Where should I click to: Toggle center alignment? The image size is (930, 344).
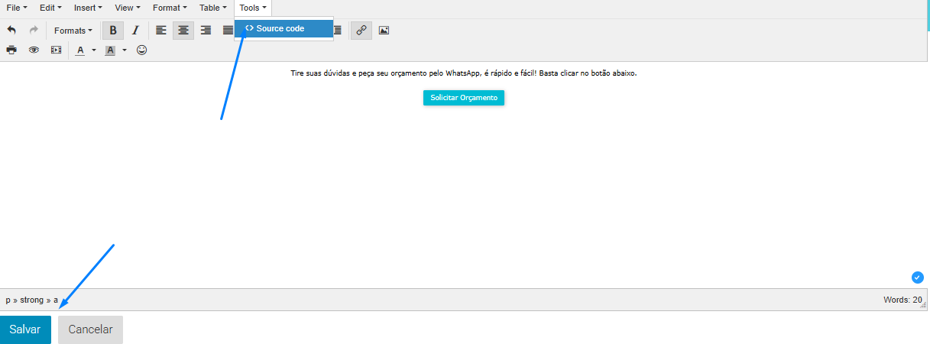(x=183, y=31)
